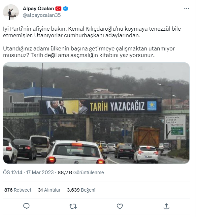
Task: Open the share upload icon
Action: point(166,206)
